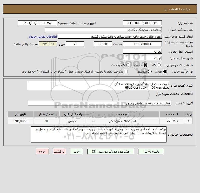Click the حجمی unit cell
200x193 pixels.
pos(72,121)
